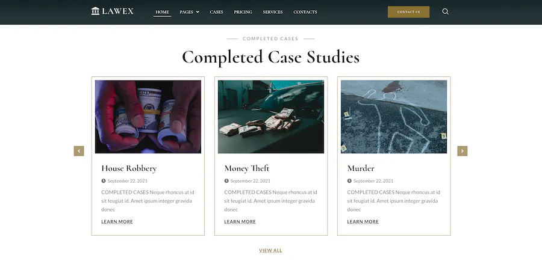Click the View All link
The image size is (542, 276).
point(270,251)
